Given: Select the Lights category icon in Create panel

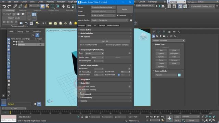Looking at the screenshot, I should tap(160, 36).
